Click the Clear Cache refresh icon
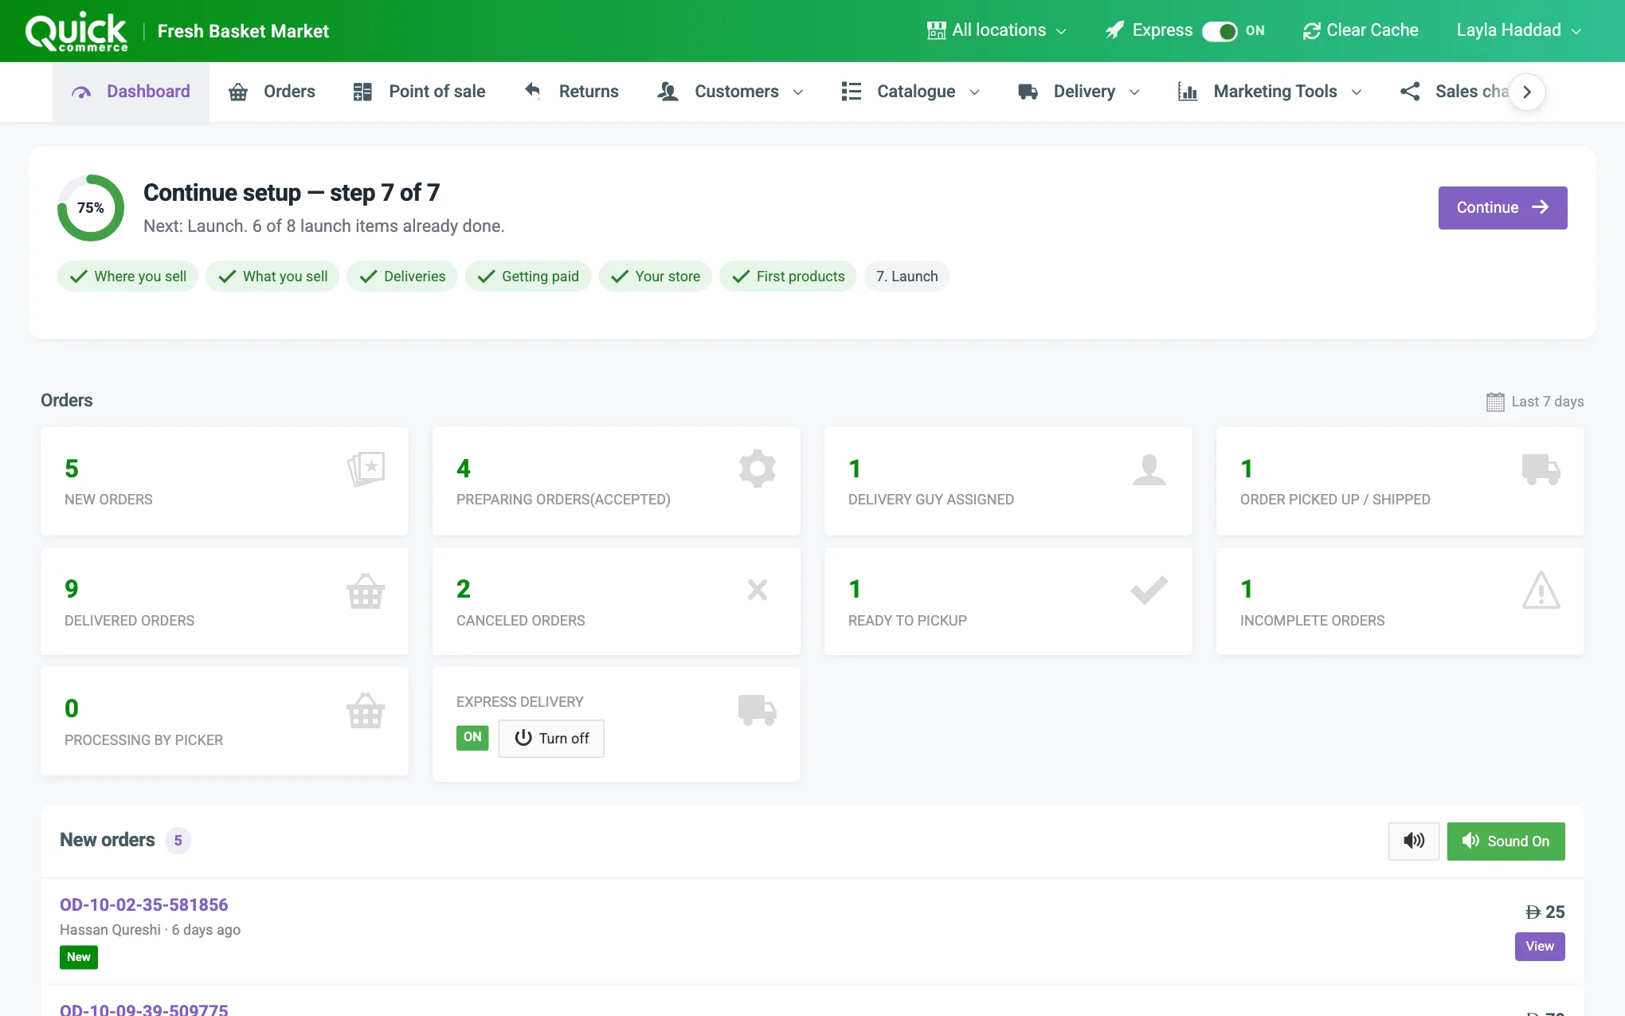 (1311, 31)
